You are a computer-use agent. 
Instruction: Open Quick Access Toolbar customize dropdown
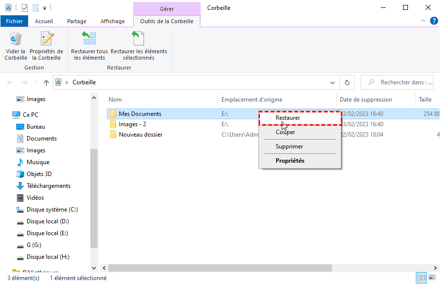(x=44, y=8)
